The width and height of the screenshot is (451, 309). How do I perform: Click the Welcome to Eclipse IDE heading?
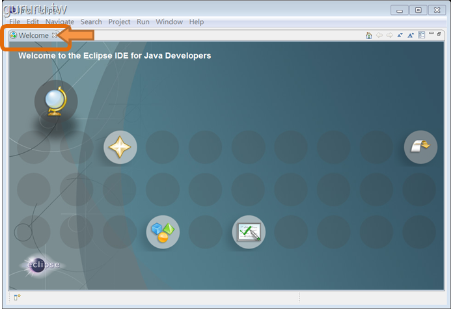[115, 55]
